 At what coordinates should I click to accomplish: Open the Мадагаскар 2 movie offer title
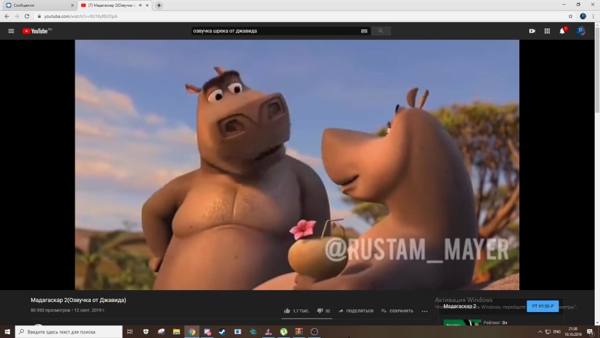pyautogui.click(x=459, y=306)
